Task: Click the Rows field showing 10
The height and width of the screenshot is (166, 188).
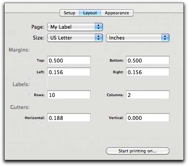Action: coord(69,95)
